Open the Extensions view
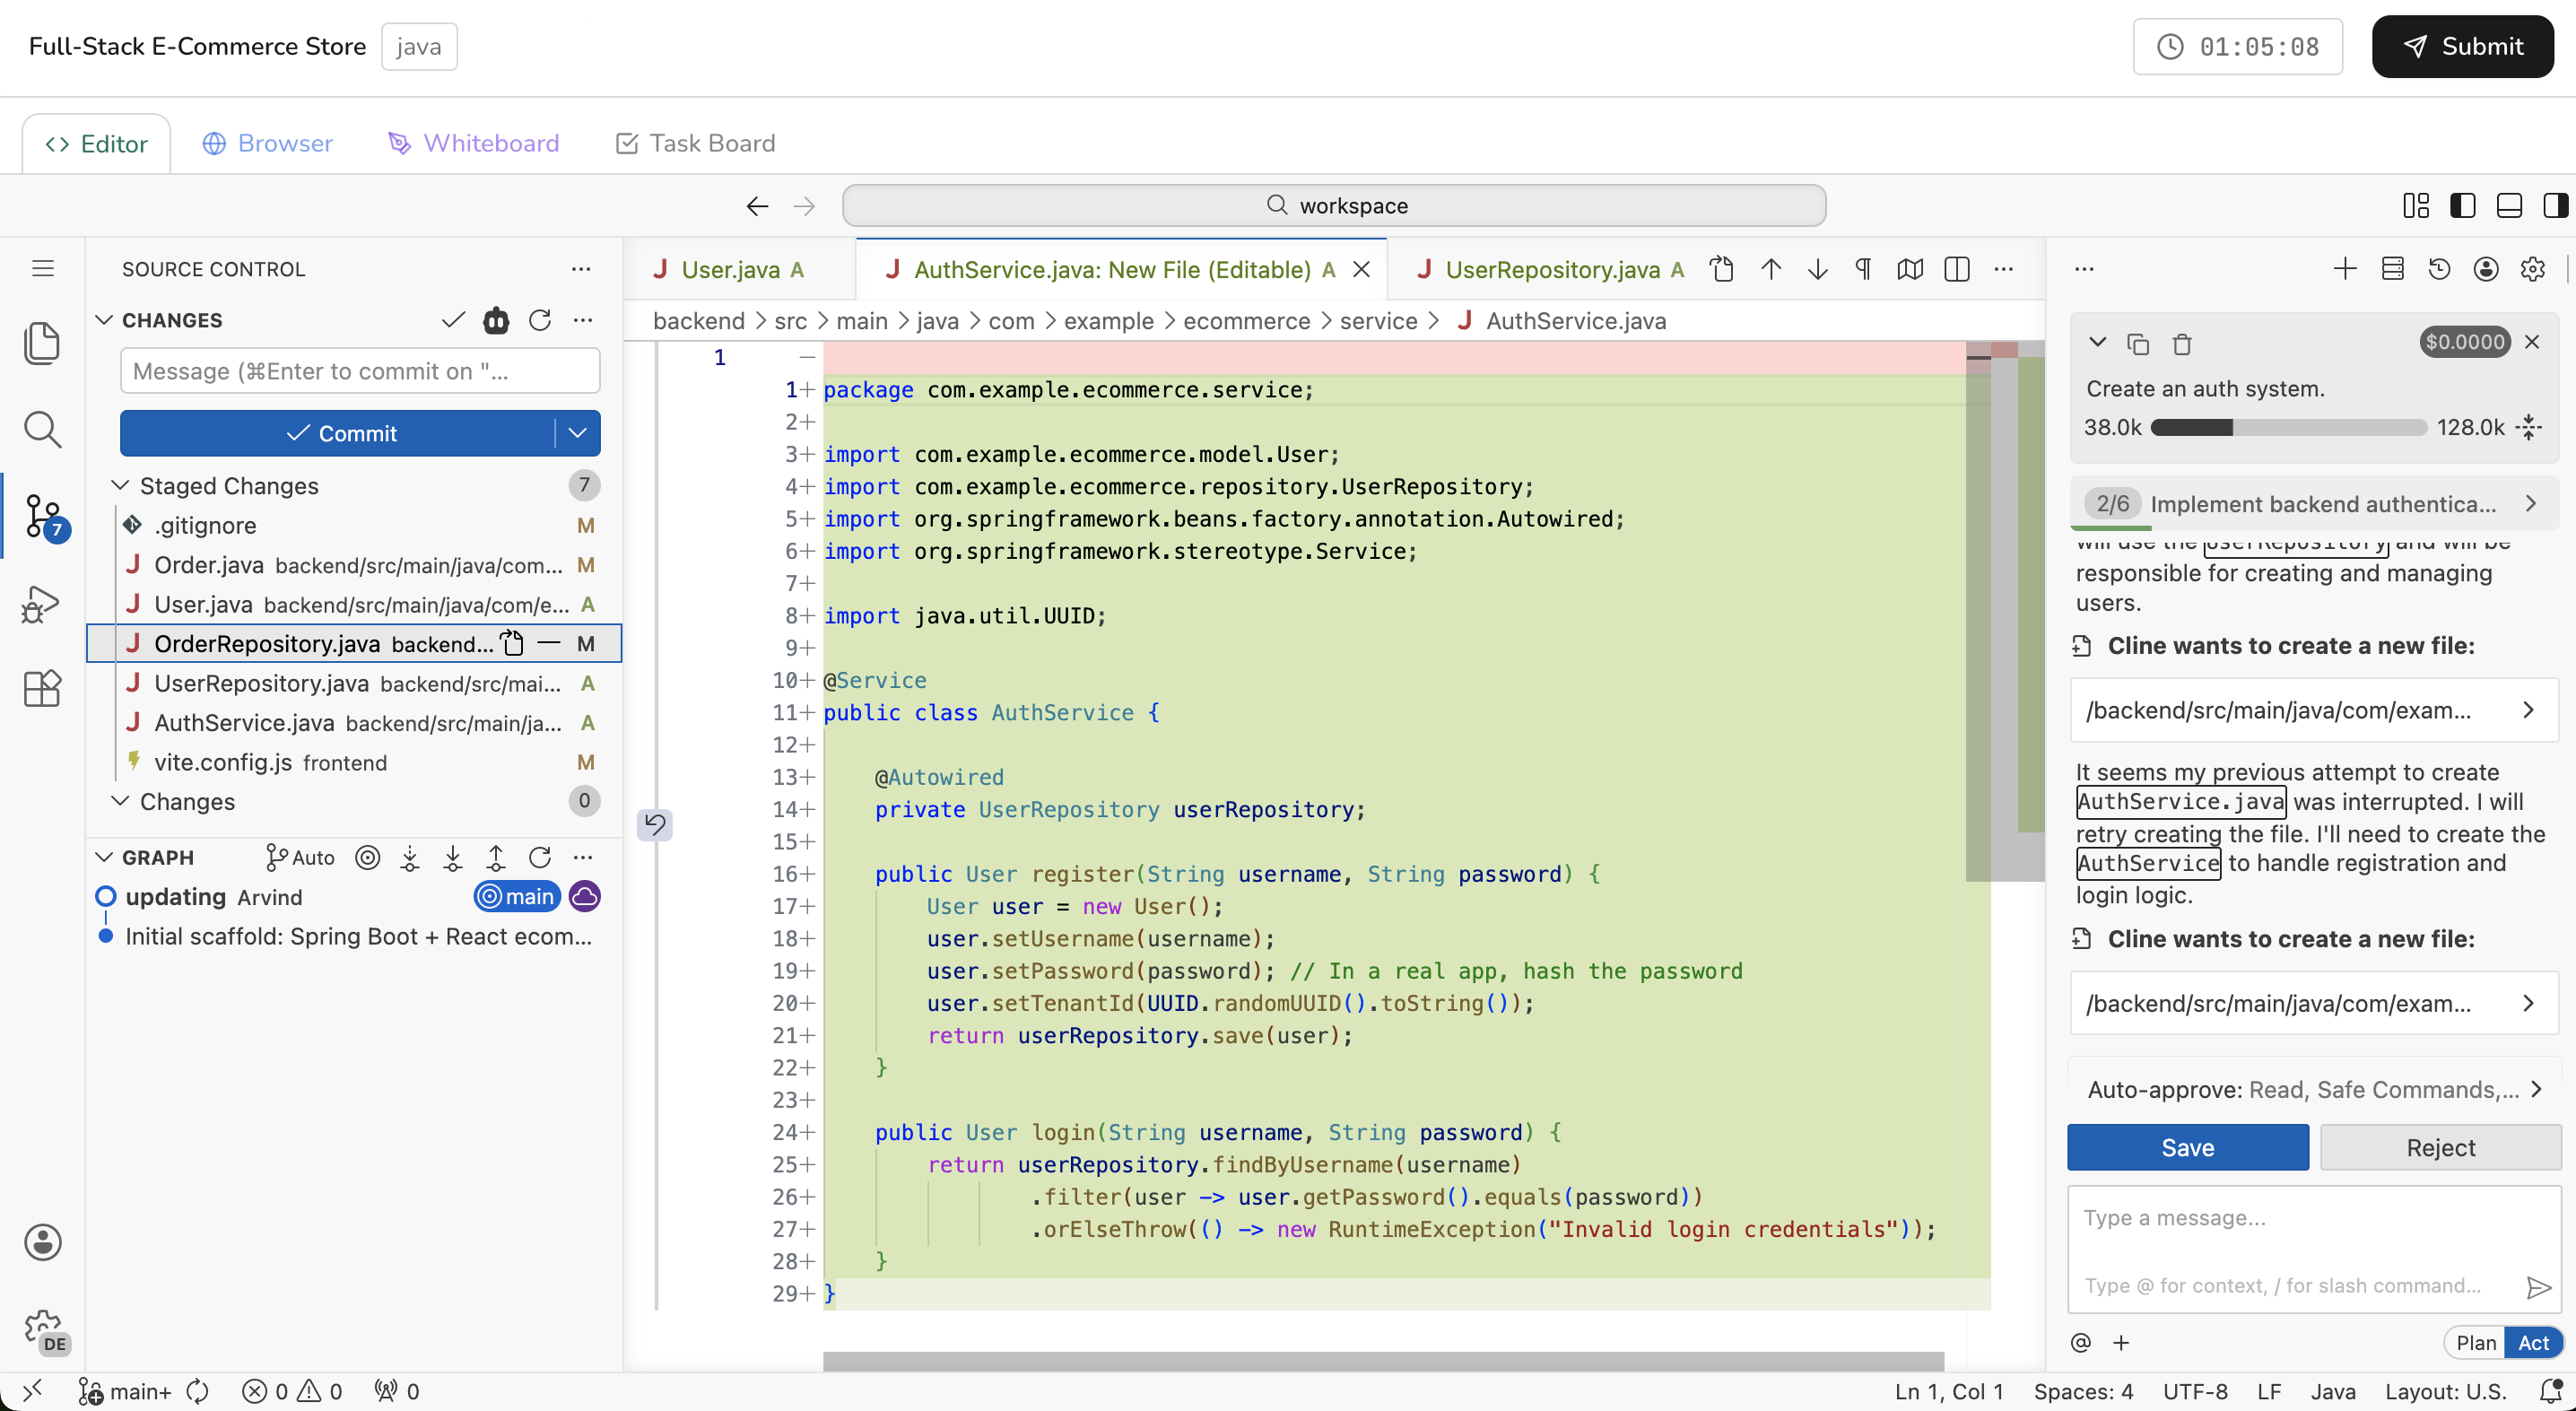The image size is (2576, 1411). [x=42, y=688]
